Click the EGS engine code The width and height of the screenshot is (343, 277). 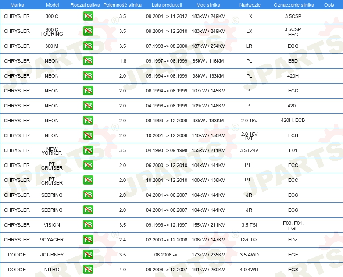coord(293,270)
